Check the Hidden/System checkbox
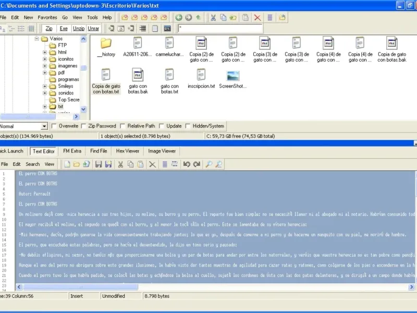 188,126
